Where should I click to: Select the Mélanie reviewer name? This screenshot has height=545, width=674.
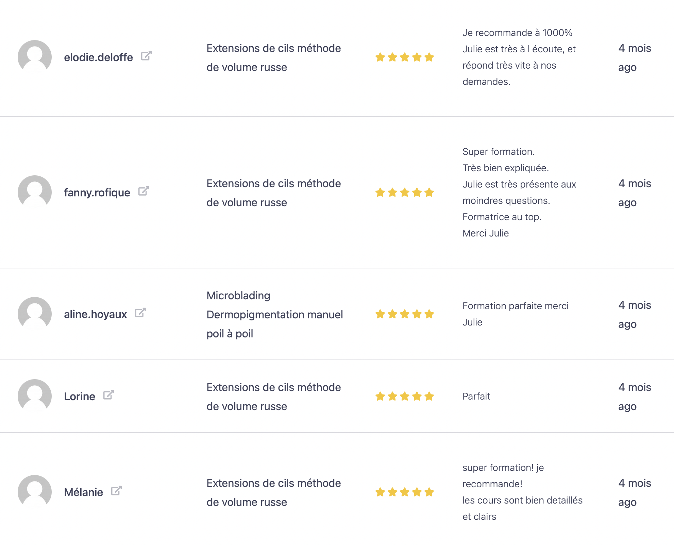point(83,492)
